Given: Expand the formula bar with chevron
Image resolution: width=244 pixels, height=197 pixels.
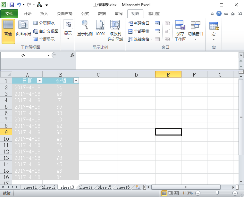Looking at the screenshot, I should (241, 55).
